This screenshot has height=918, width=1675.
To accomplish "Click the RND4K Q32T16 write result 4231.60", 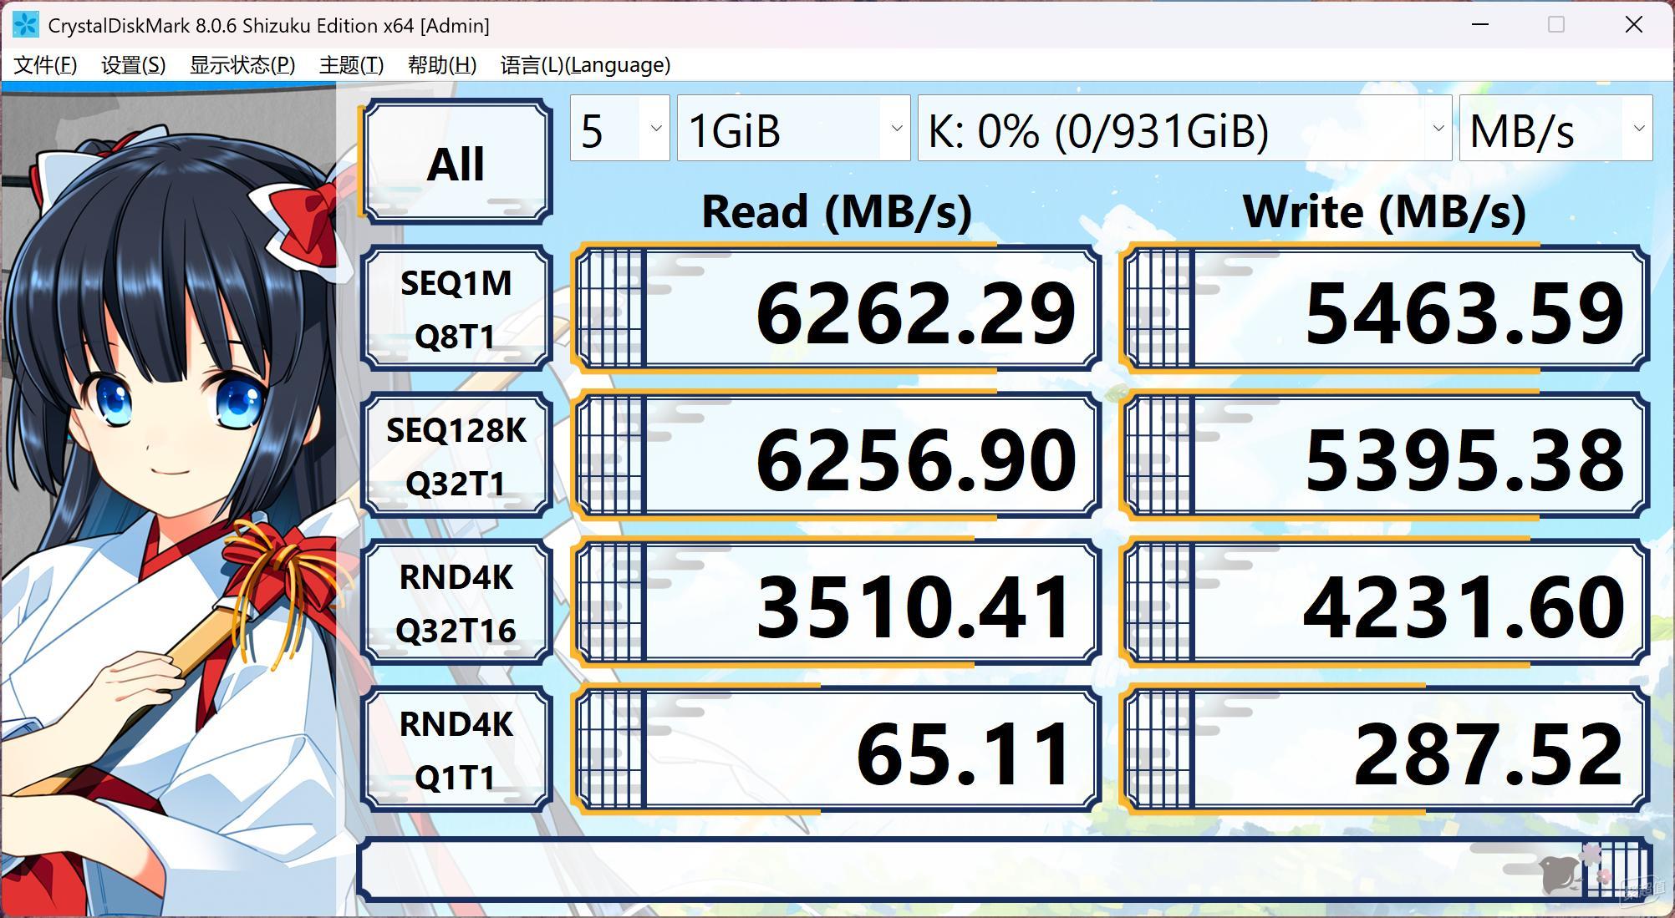I will click(x=1385, y=603).
